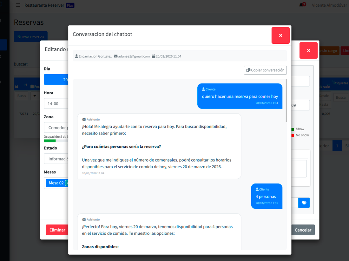
Task: Click the blue Día date button
Action: click(x=56, y=79)
